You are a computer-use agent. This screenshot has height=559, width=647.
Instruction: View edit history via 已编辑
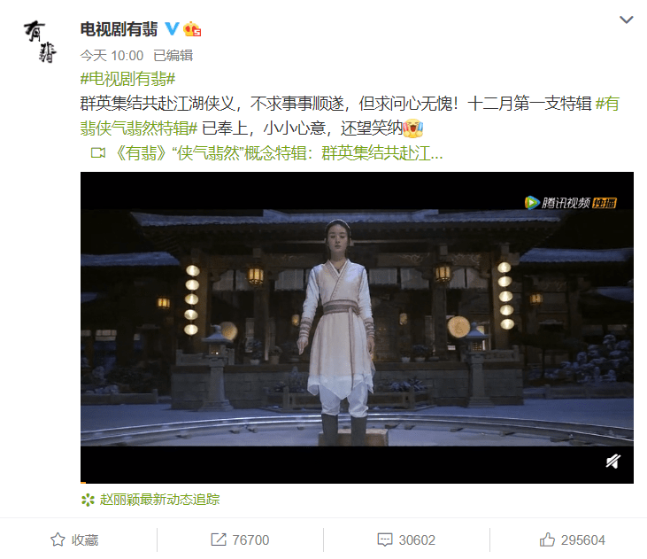[173, 55]
